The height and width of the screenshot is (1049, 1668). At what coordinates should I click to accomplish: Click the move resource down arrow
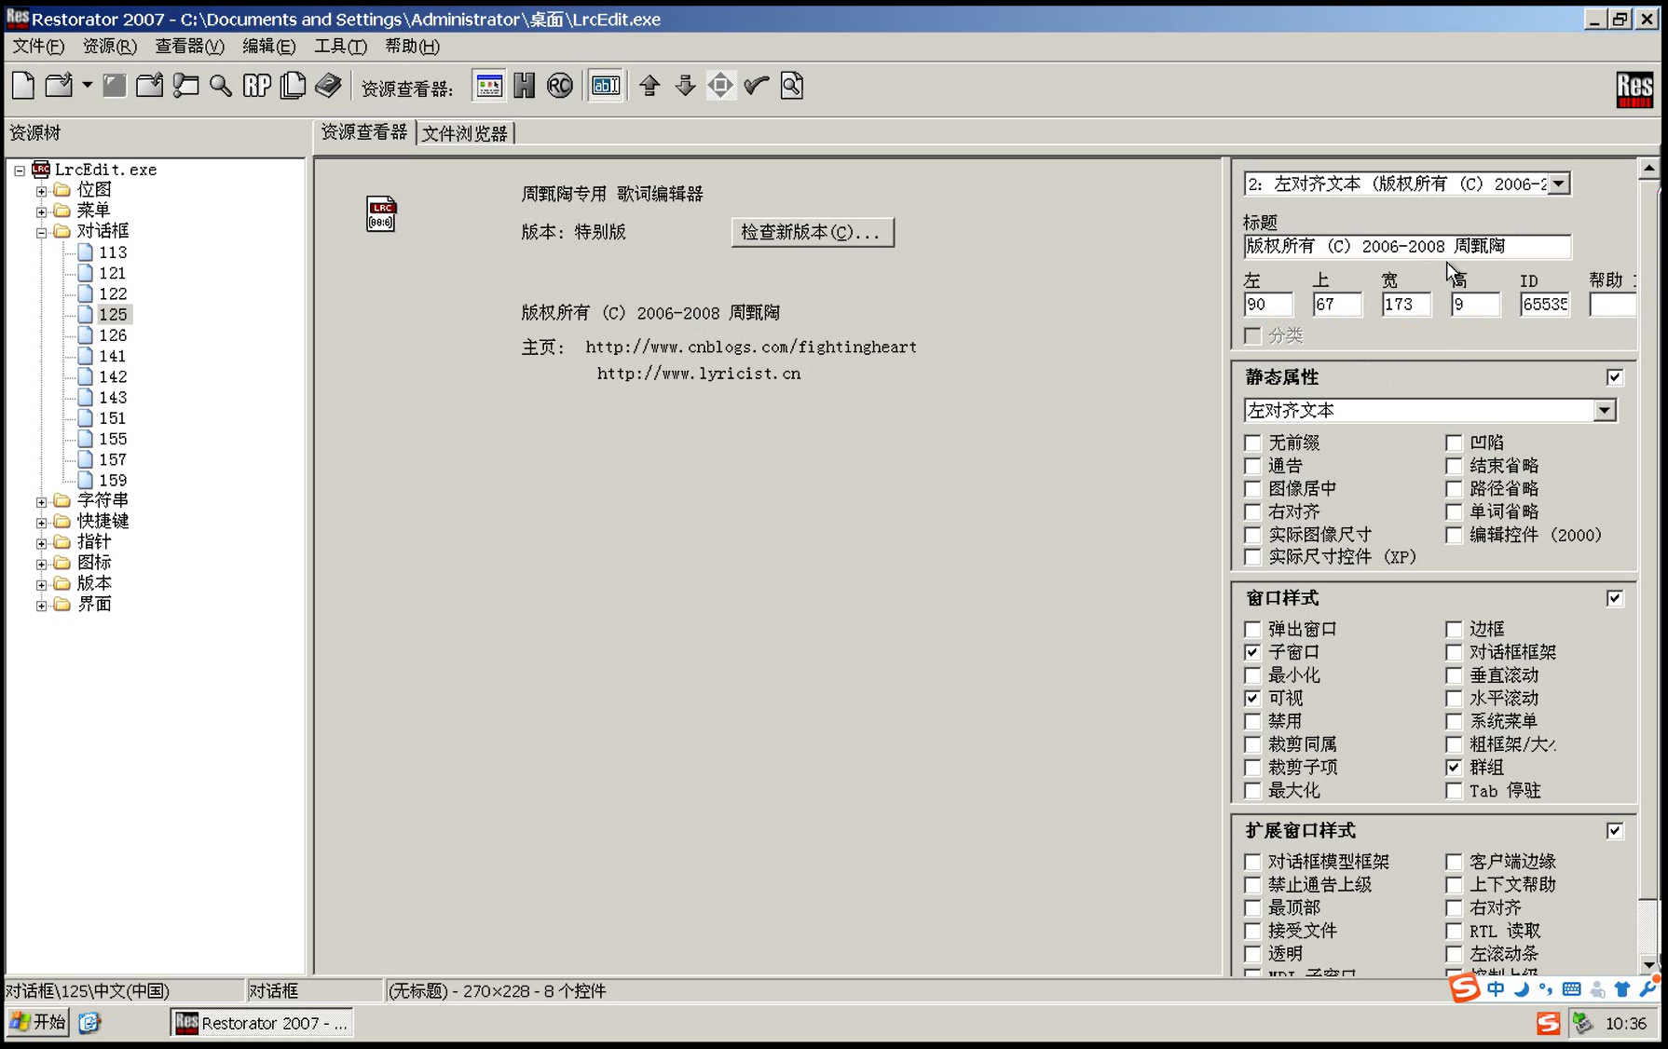pyautogui.click(x=685, y=86)
